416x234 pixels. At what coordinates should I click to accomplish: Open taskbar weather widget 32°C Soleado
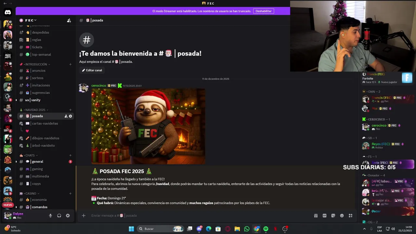(x=13, y=229)
